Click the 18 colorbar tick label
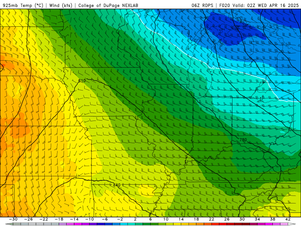 (x=196, y=219)
